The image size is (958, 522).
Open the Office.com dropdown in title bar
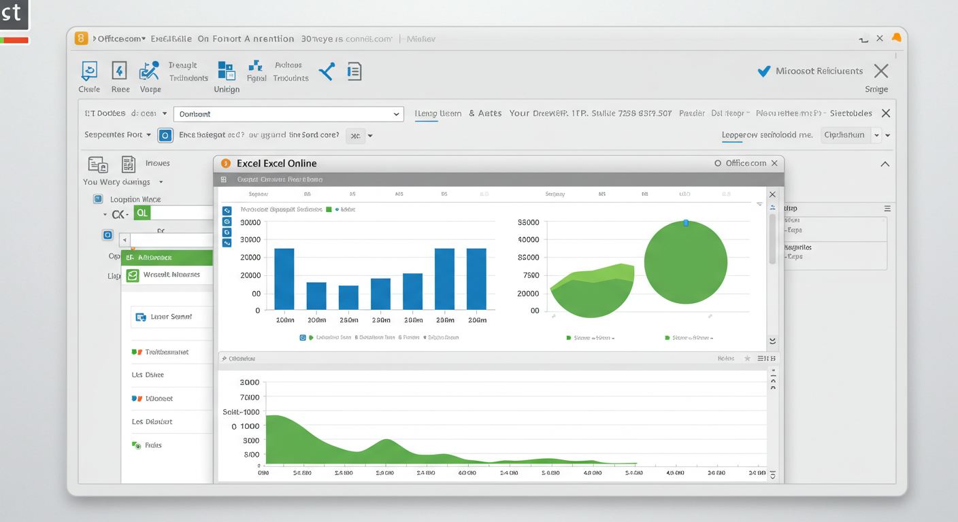(x=143, y=39)
